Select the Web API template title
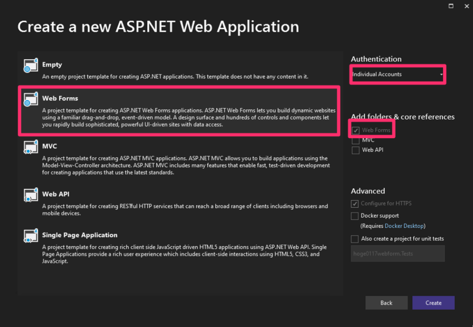The height and width of the screenshot is (327, 473). (x=56, y=194)
